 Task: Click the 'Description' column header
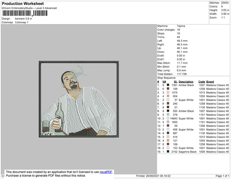coord(186,82)
